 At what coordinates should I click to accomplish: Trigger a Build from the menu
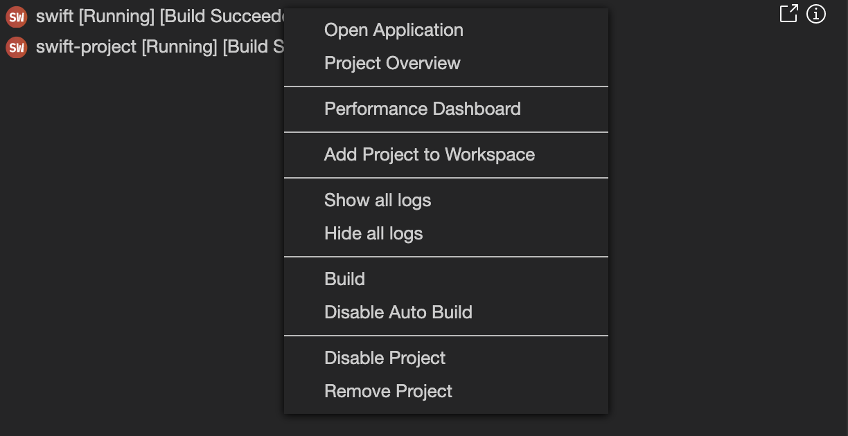click(x=344, y=279)
